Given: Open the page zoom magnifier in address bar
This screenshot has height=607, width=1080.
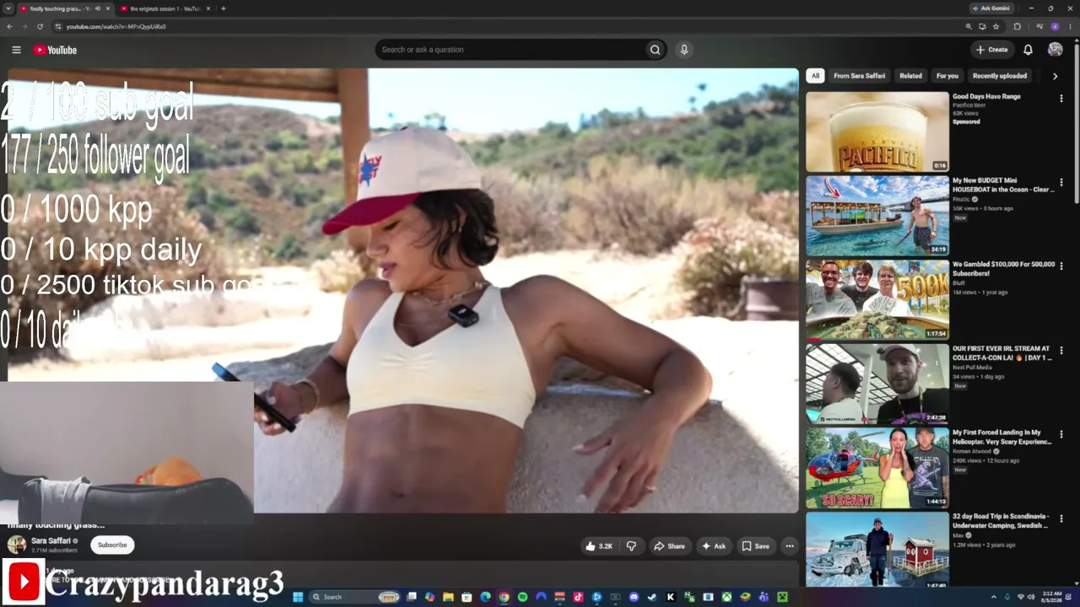Looking at the screenshot, I should (x=969, y=26).
